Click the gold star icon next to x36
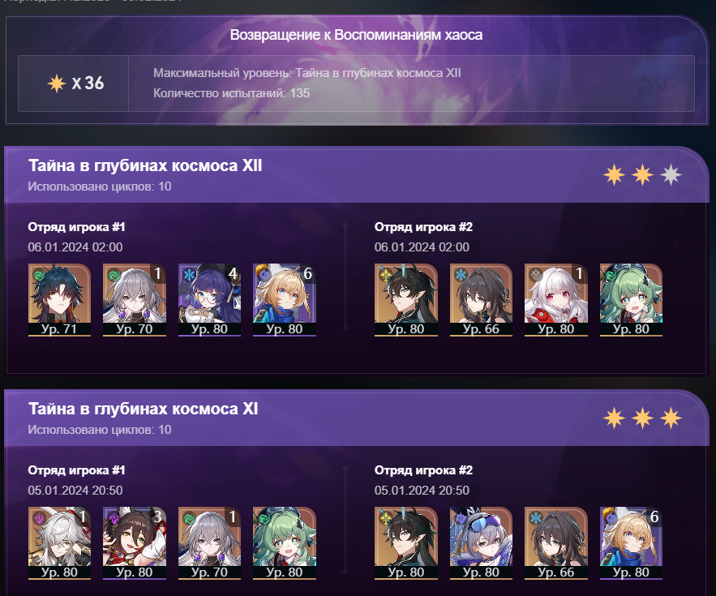 tap(57, 84)
